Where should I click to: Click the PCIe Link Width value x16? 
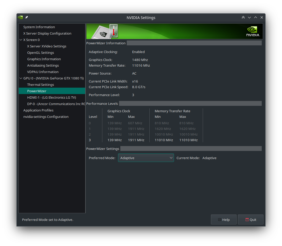(x=135, y=81)
